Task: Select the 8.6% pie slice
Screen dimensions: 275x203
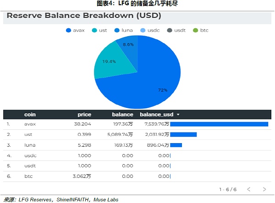Action: (x=129, y=49)
